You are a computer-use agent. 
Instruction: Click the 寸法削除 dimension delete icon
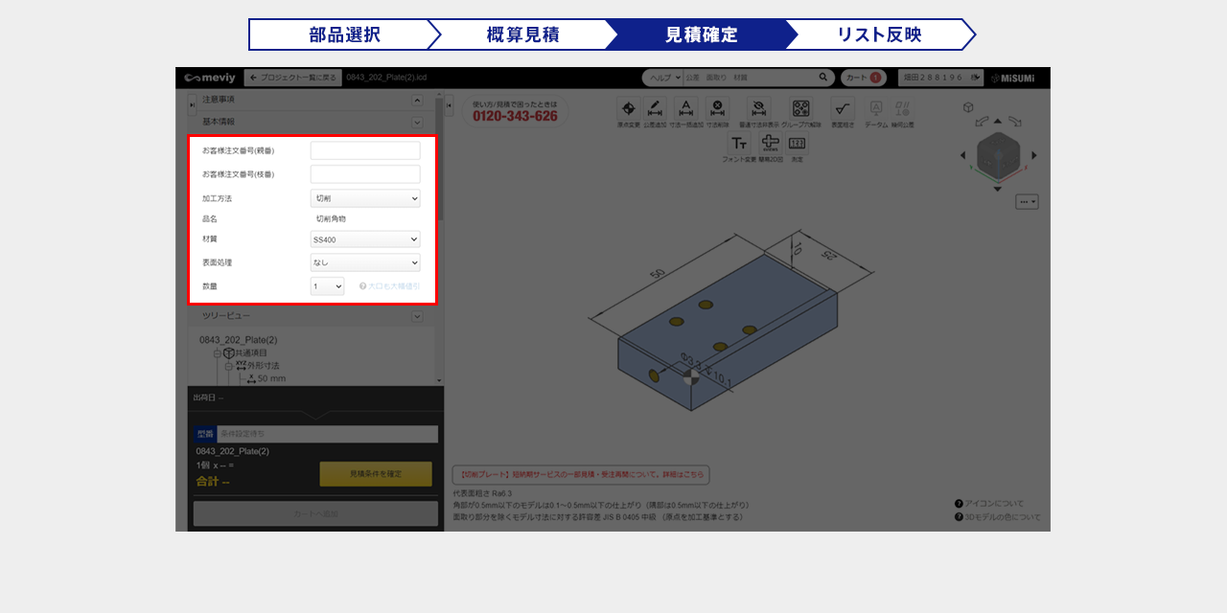pos(717,109)
